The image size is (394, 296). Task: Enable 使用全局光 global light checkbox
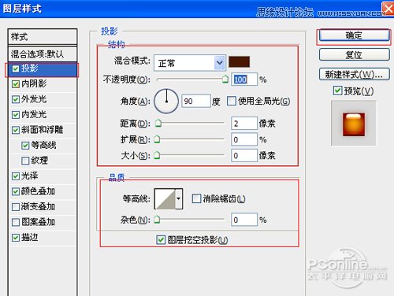pos(232,101)
